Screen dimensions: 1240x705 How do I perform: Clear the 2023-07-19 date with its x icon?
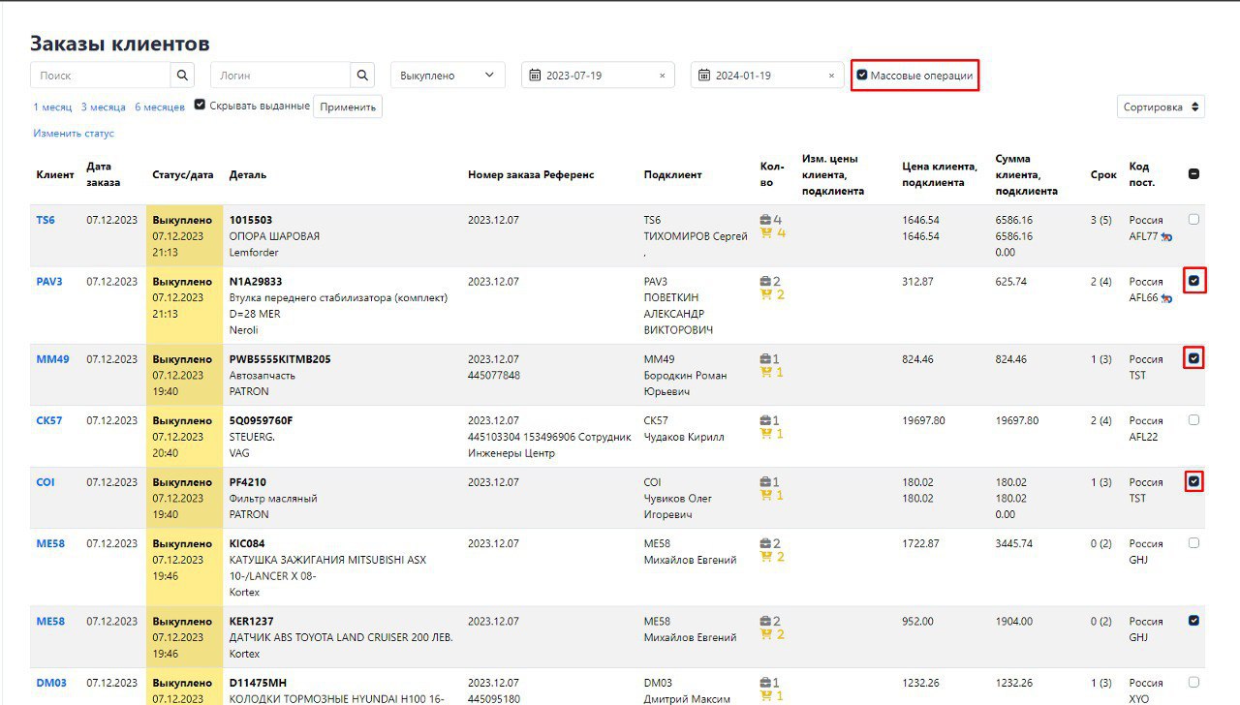coord(663,76)
